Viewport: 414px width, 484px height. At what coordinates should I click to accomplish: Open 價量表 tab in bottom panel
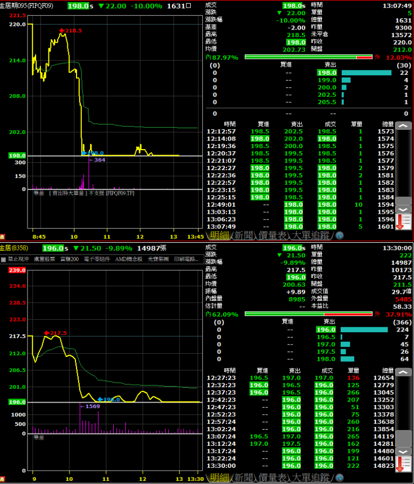point(273,478)
